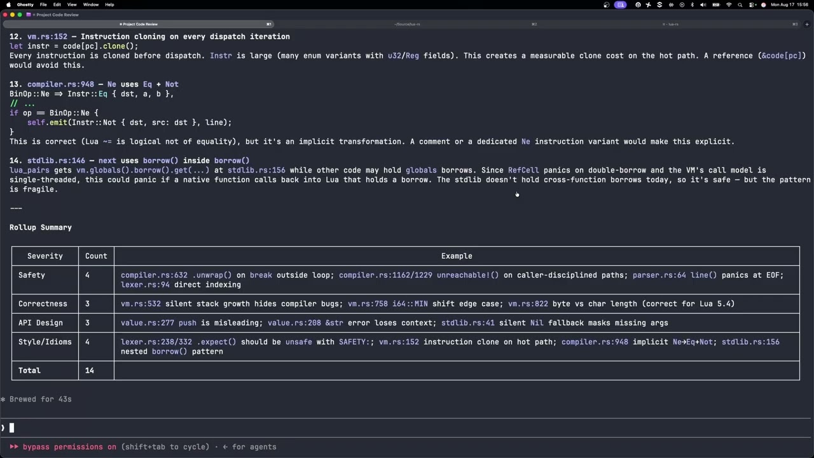Open the Edit menu
The image size is (814, 458).
pyautogui.click(x=57, y=4)
